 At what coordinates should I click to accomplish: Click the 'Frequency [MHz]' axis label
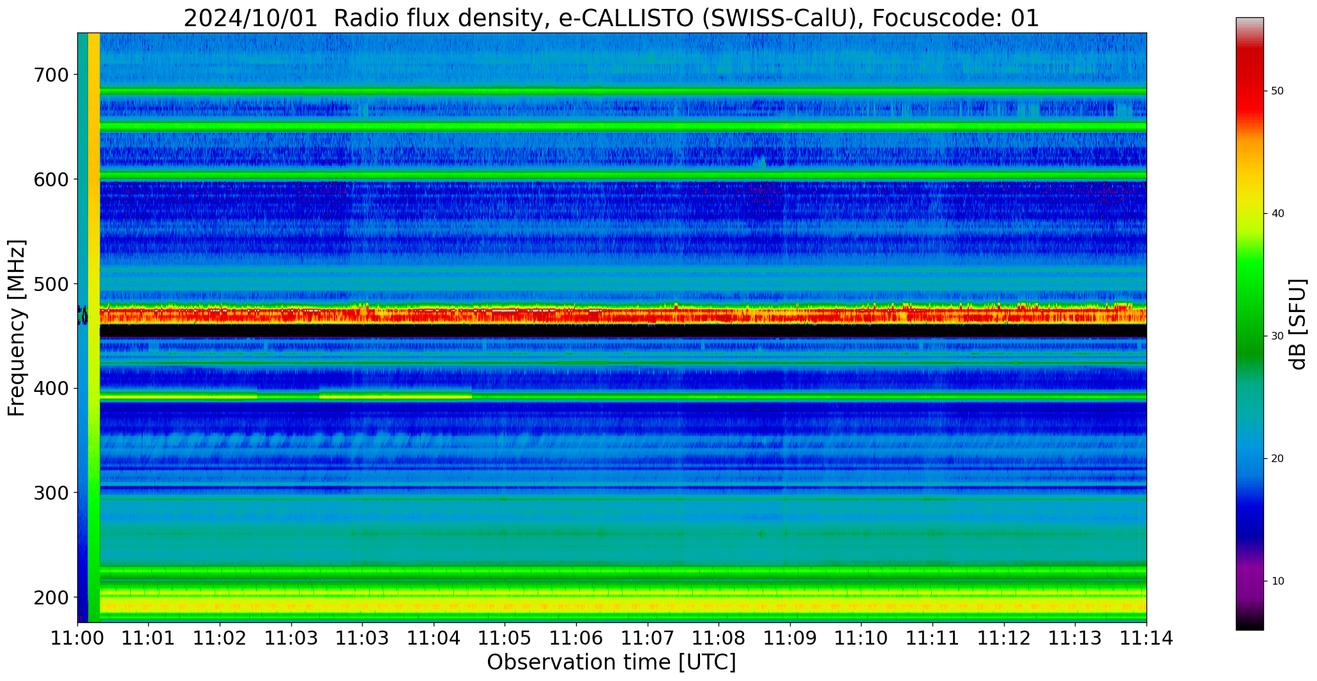tap(17, 327)
